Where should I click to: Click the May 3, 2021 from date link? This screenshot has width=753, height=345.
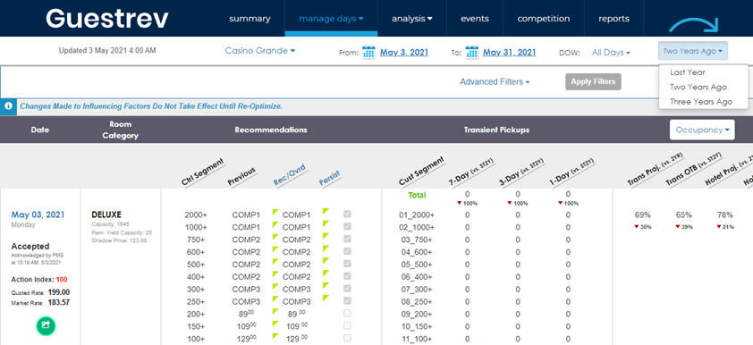click(404, 53)
